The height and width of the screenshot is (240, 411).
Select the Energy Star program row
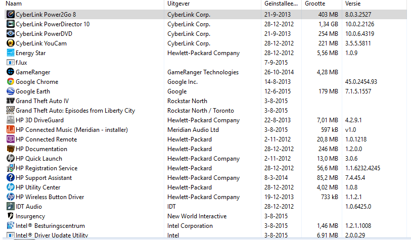click(205, 53)
